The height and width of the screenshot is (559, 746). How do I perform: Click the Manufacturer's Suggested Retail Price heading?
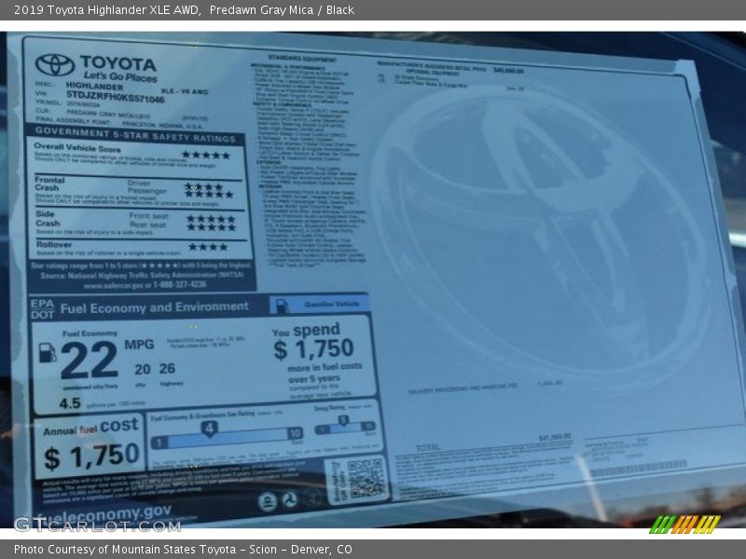point(431,66)
